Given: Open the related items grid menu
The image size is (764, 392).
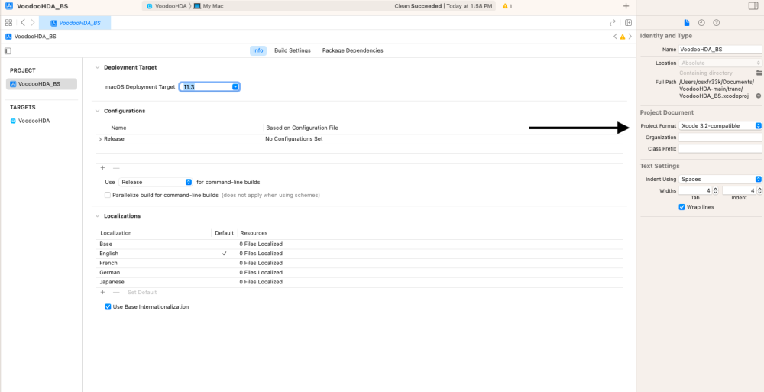Looking at the screenshot, I should [x=8, y=22].
